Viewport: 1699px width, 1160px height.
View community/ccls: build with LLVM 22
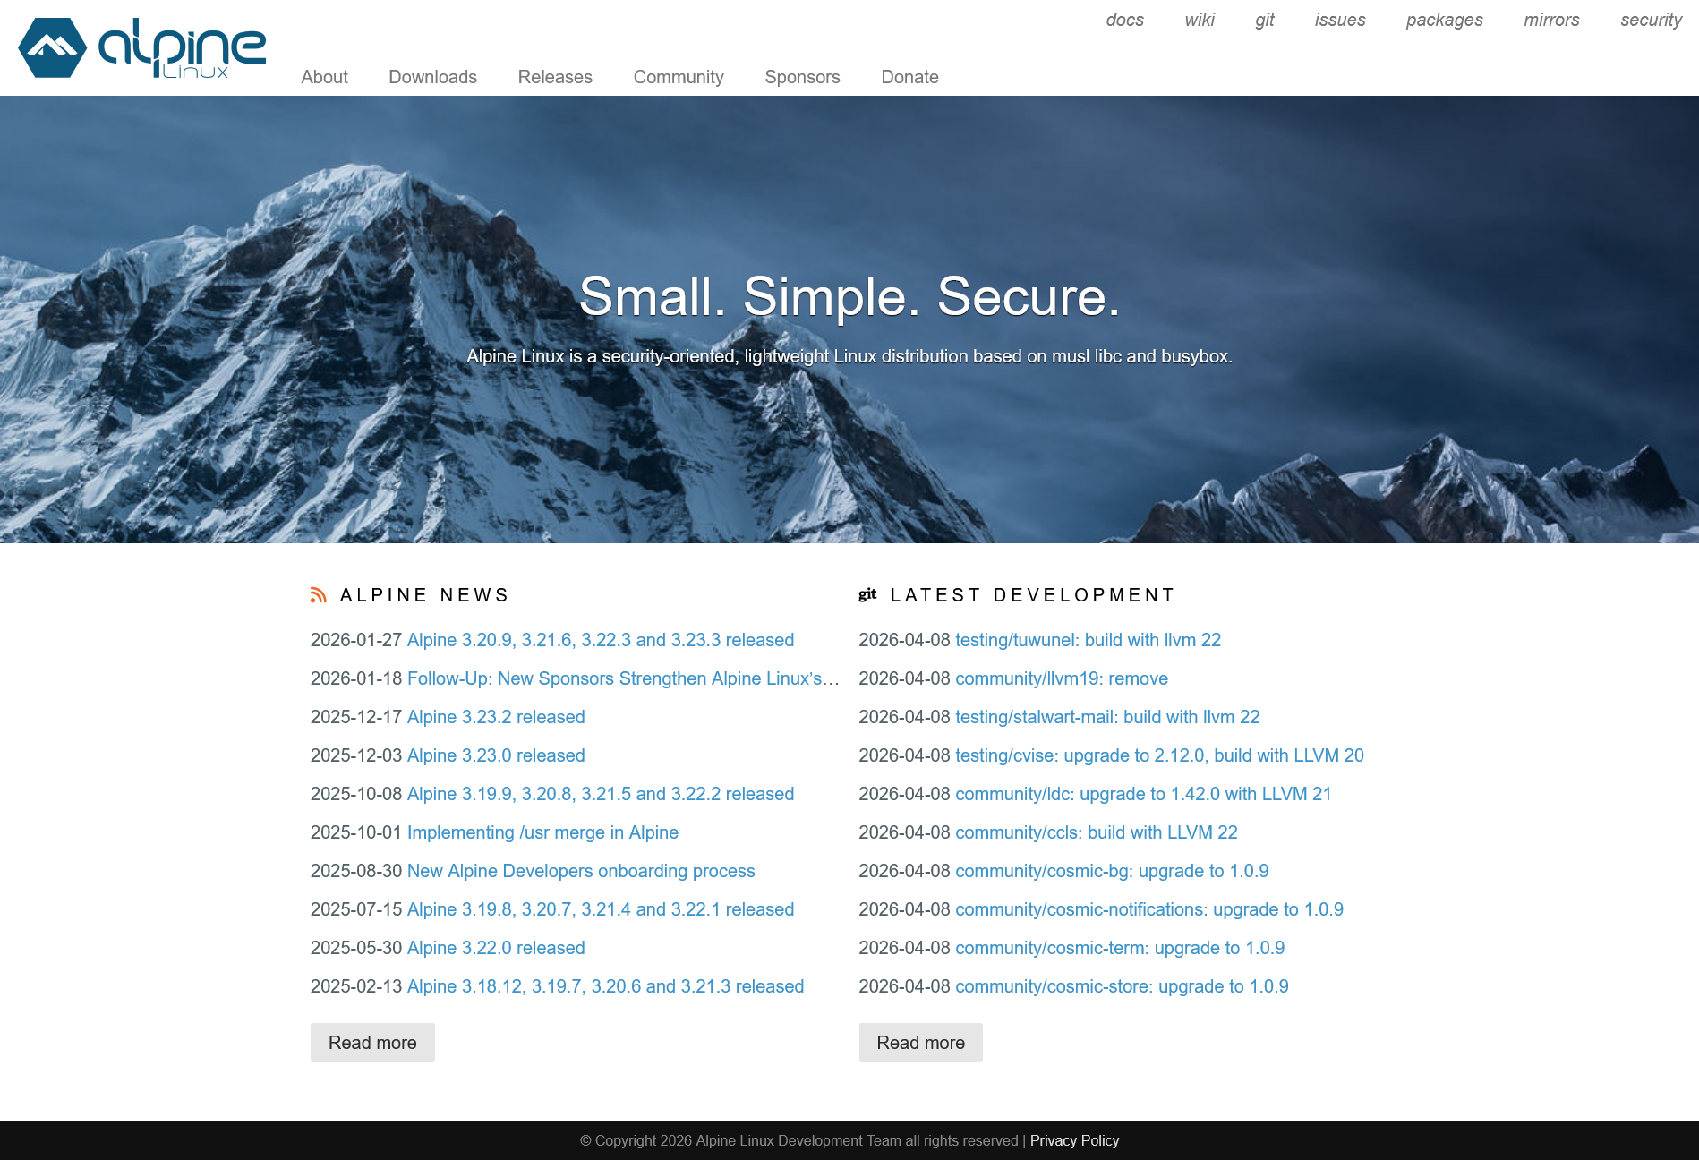point(1097,832)
